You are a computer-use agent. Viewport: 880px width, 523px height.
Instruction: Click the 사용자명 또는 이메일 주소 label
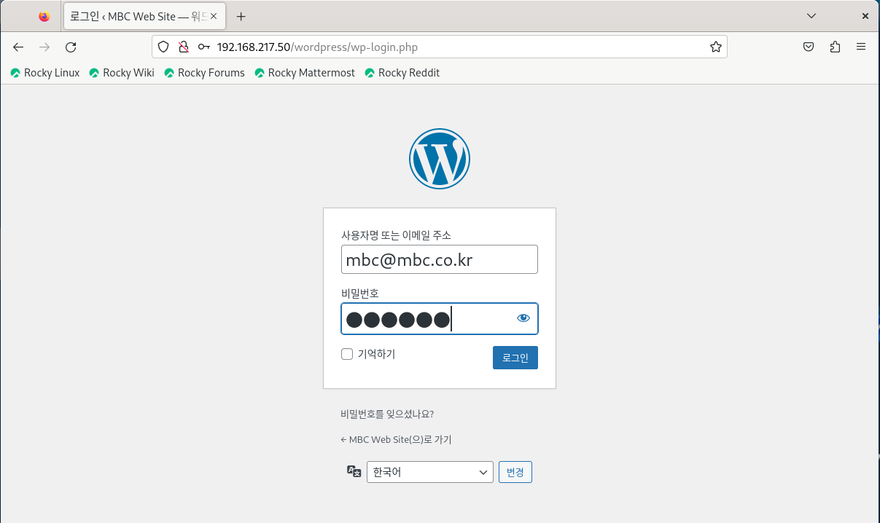pyautogui.click(x=396, y=235)
